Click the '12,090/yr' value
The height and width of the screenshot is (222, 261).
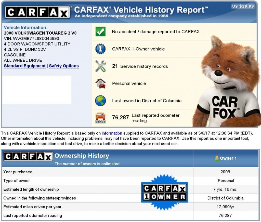(x=225, y=207)
